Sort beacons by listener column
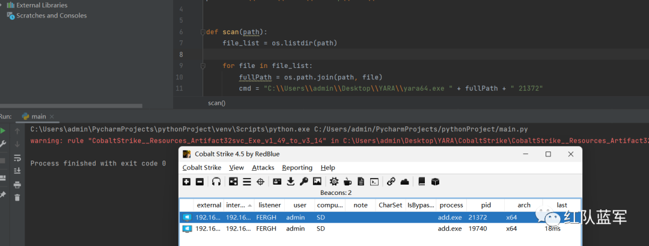The image size is (649, 246). 269,205
